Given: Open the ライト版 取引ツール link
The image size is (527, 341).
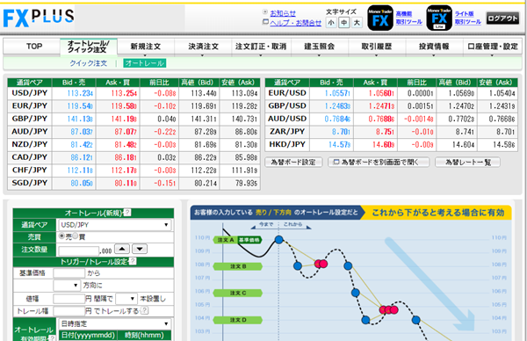Looking at the screenshot, I should [x=468, y=18].
